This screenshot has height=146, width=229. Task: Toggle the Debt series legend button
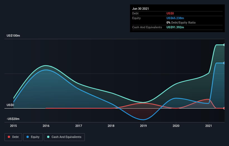(x=13, y=137)
